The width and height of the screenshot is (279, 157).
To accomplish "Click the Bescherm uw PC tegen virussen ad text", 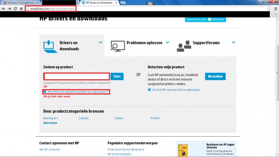I will [x=220, y=146].
